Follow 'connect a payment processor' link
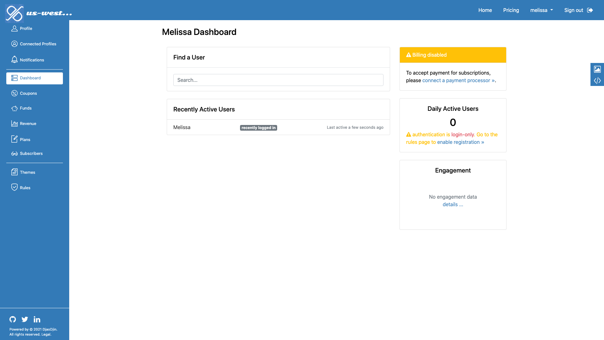604x340 pixels. click(x=458, y=81)
